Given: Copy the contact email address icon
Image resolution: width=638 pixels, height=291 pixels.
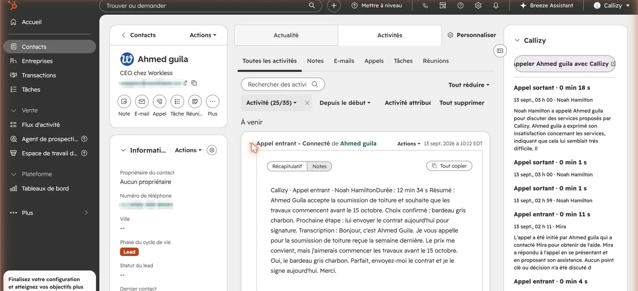Looking at the screenshot, I should pyautogui.click(x=194, y=83).
